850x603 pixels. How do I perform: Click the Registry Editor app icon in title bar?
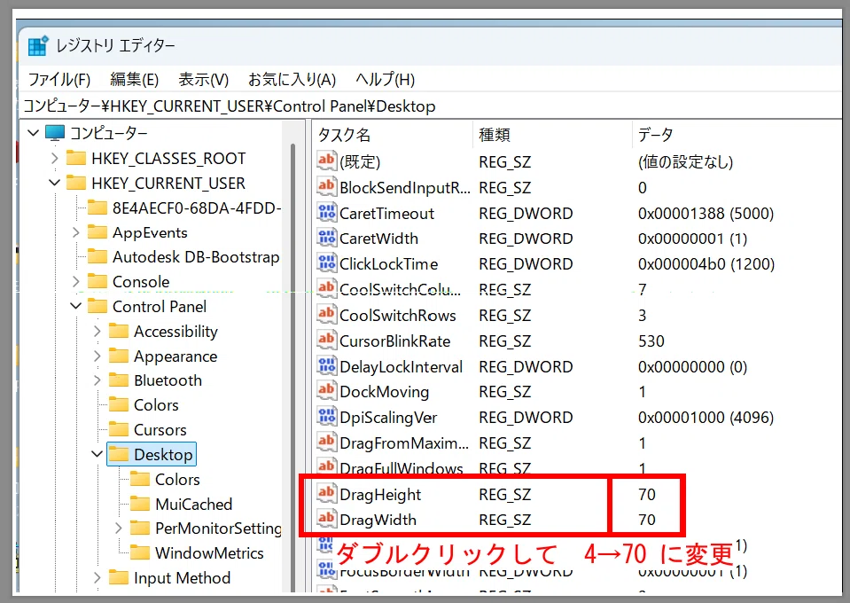38,45
